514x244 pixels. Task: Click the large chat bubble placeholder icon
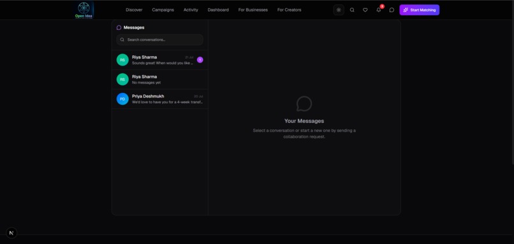[304, 104]
